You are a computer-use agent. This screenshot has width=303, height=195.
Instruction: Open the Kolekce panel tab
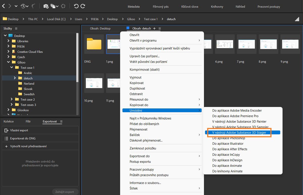coord(9,122)
